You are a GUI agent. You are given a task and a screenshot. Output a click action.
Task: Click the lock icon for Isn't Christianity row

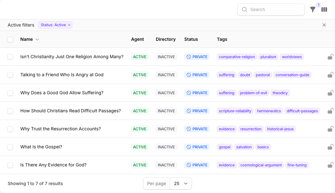[x=330, y=57]
